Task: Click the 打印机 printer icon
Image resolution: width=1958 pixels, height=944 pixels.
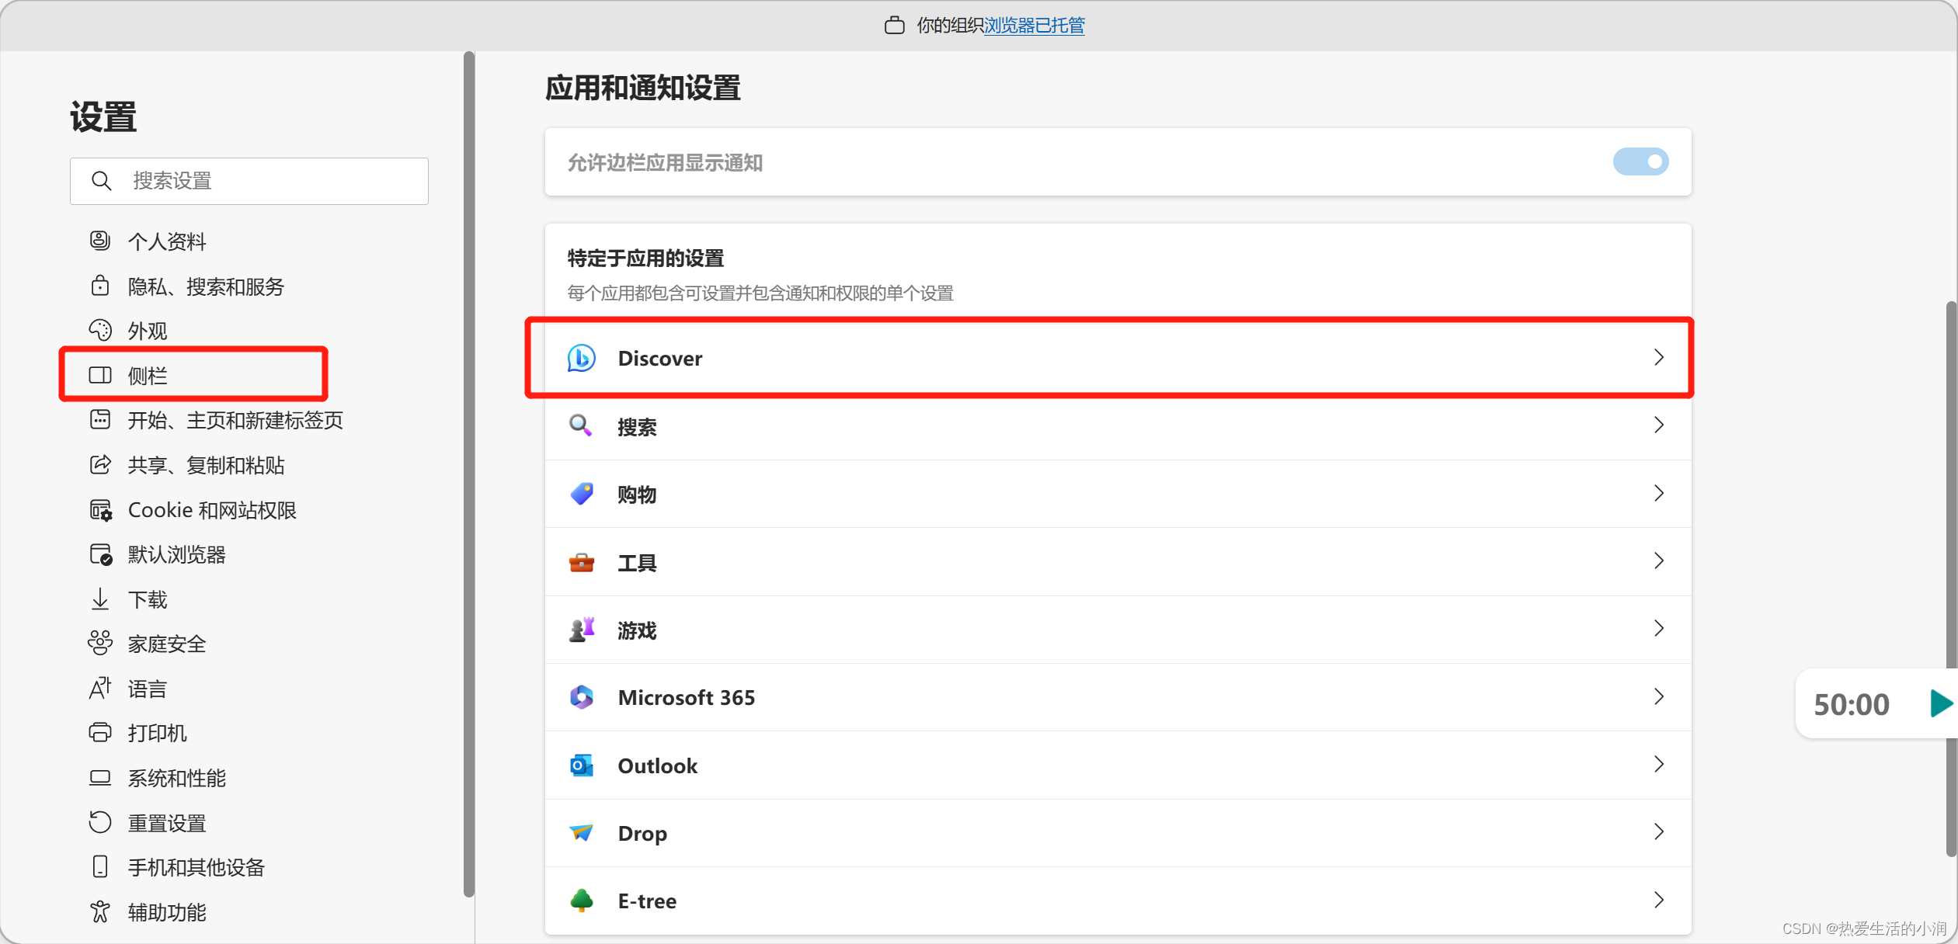Action: (x=100, y=733)
